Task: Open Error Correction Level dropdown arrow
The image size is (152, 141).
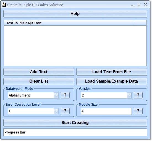Action: pos(56,111)
